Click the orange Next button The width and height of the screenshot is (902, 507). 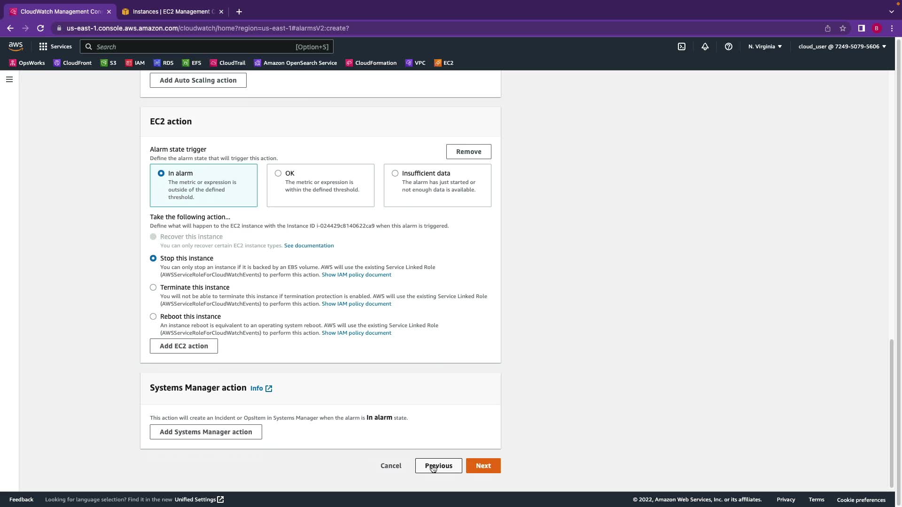(x=483, y=466)
